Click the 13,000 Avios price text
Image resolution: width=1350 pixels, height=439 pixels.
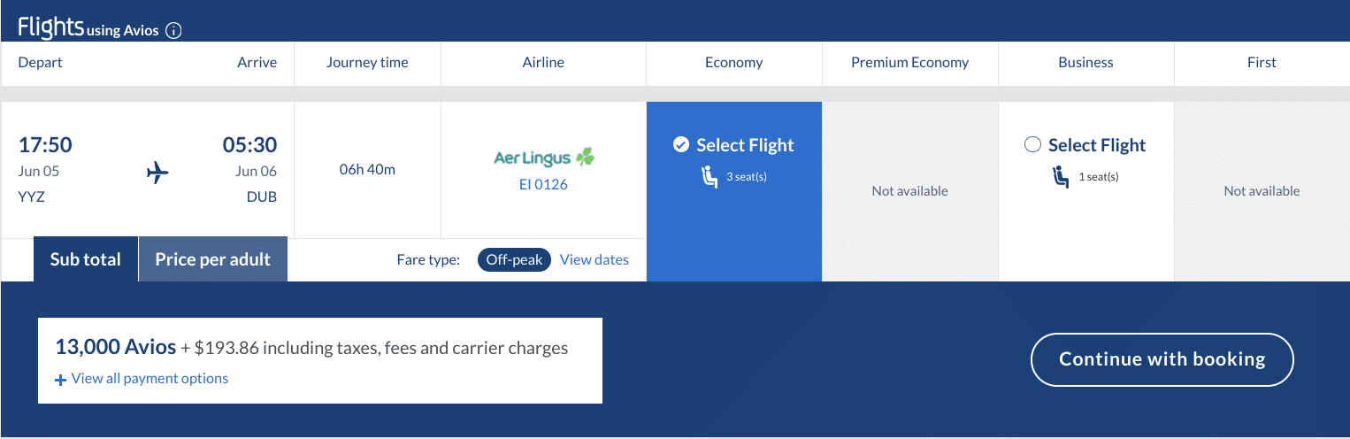[x=116, y=347]
